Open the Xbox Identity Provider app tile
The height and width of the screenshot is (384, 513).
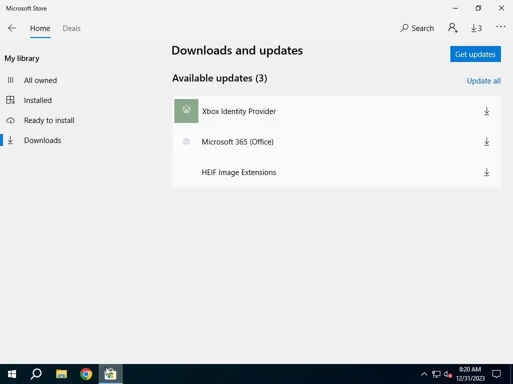(x=186, y=111)
